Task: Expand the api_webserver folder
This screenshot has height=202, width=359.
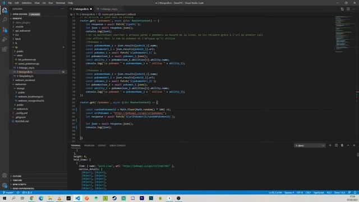Action: pos(22,31)
